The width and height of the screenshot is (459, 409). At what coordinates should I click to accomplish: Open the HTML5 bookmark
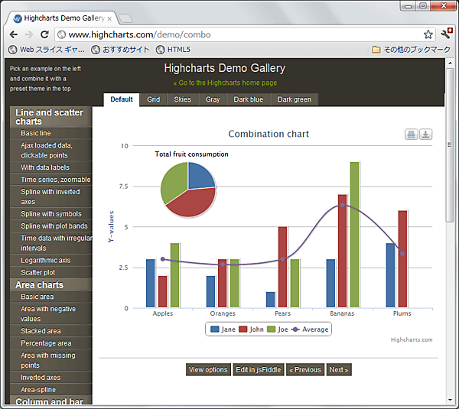173,50
